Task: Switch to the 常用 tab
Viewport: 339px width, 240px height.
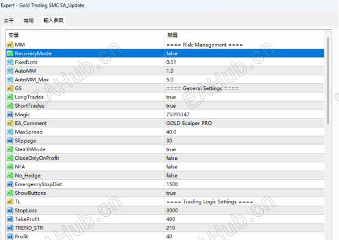Action: point(29,21)
